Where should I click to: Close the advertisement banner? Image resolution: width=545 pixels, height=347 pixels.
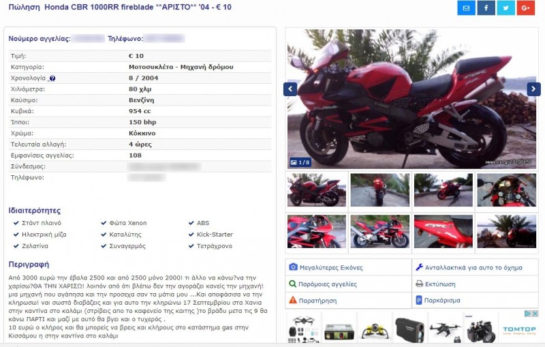(x=535, y=314)
